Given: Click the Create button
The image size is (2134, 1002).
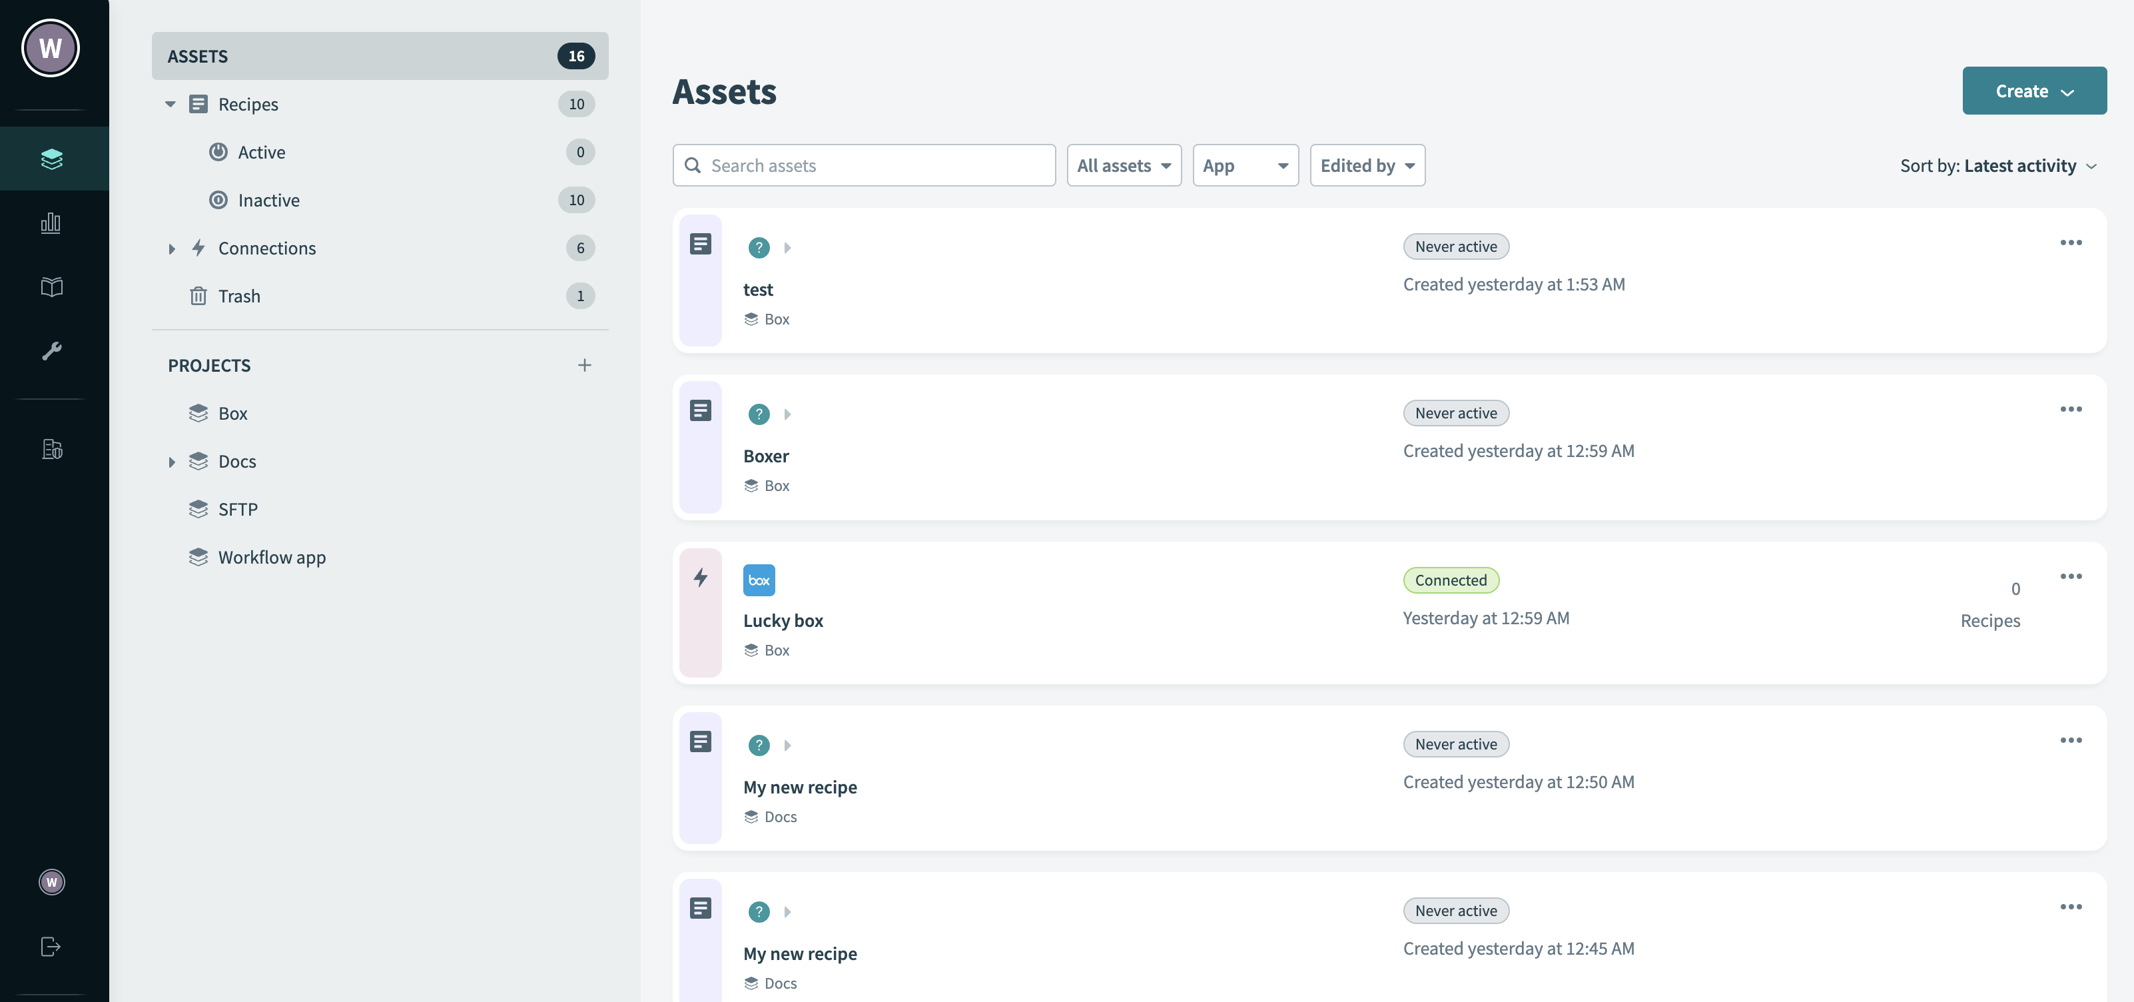Looking at the screenshot, I should click(2034, 91).
